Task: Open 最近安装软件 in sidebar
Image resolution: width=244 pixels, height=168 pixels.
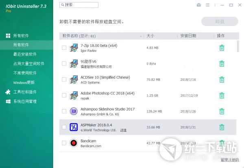Action: (x=25, y=54)
